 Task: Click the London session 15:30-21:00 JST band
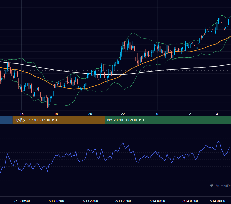[x=59, y=120]
